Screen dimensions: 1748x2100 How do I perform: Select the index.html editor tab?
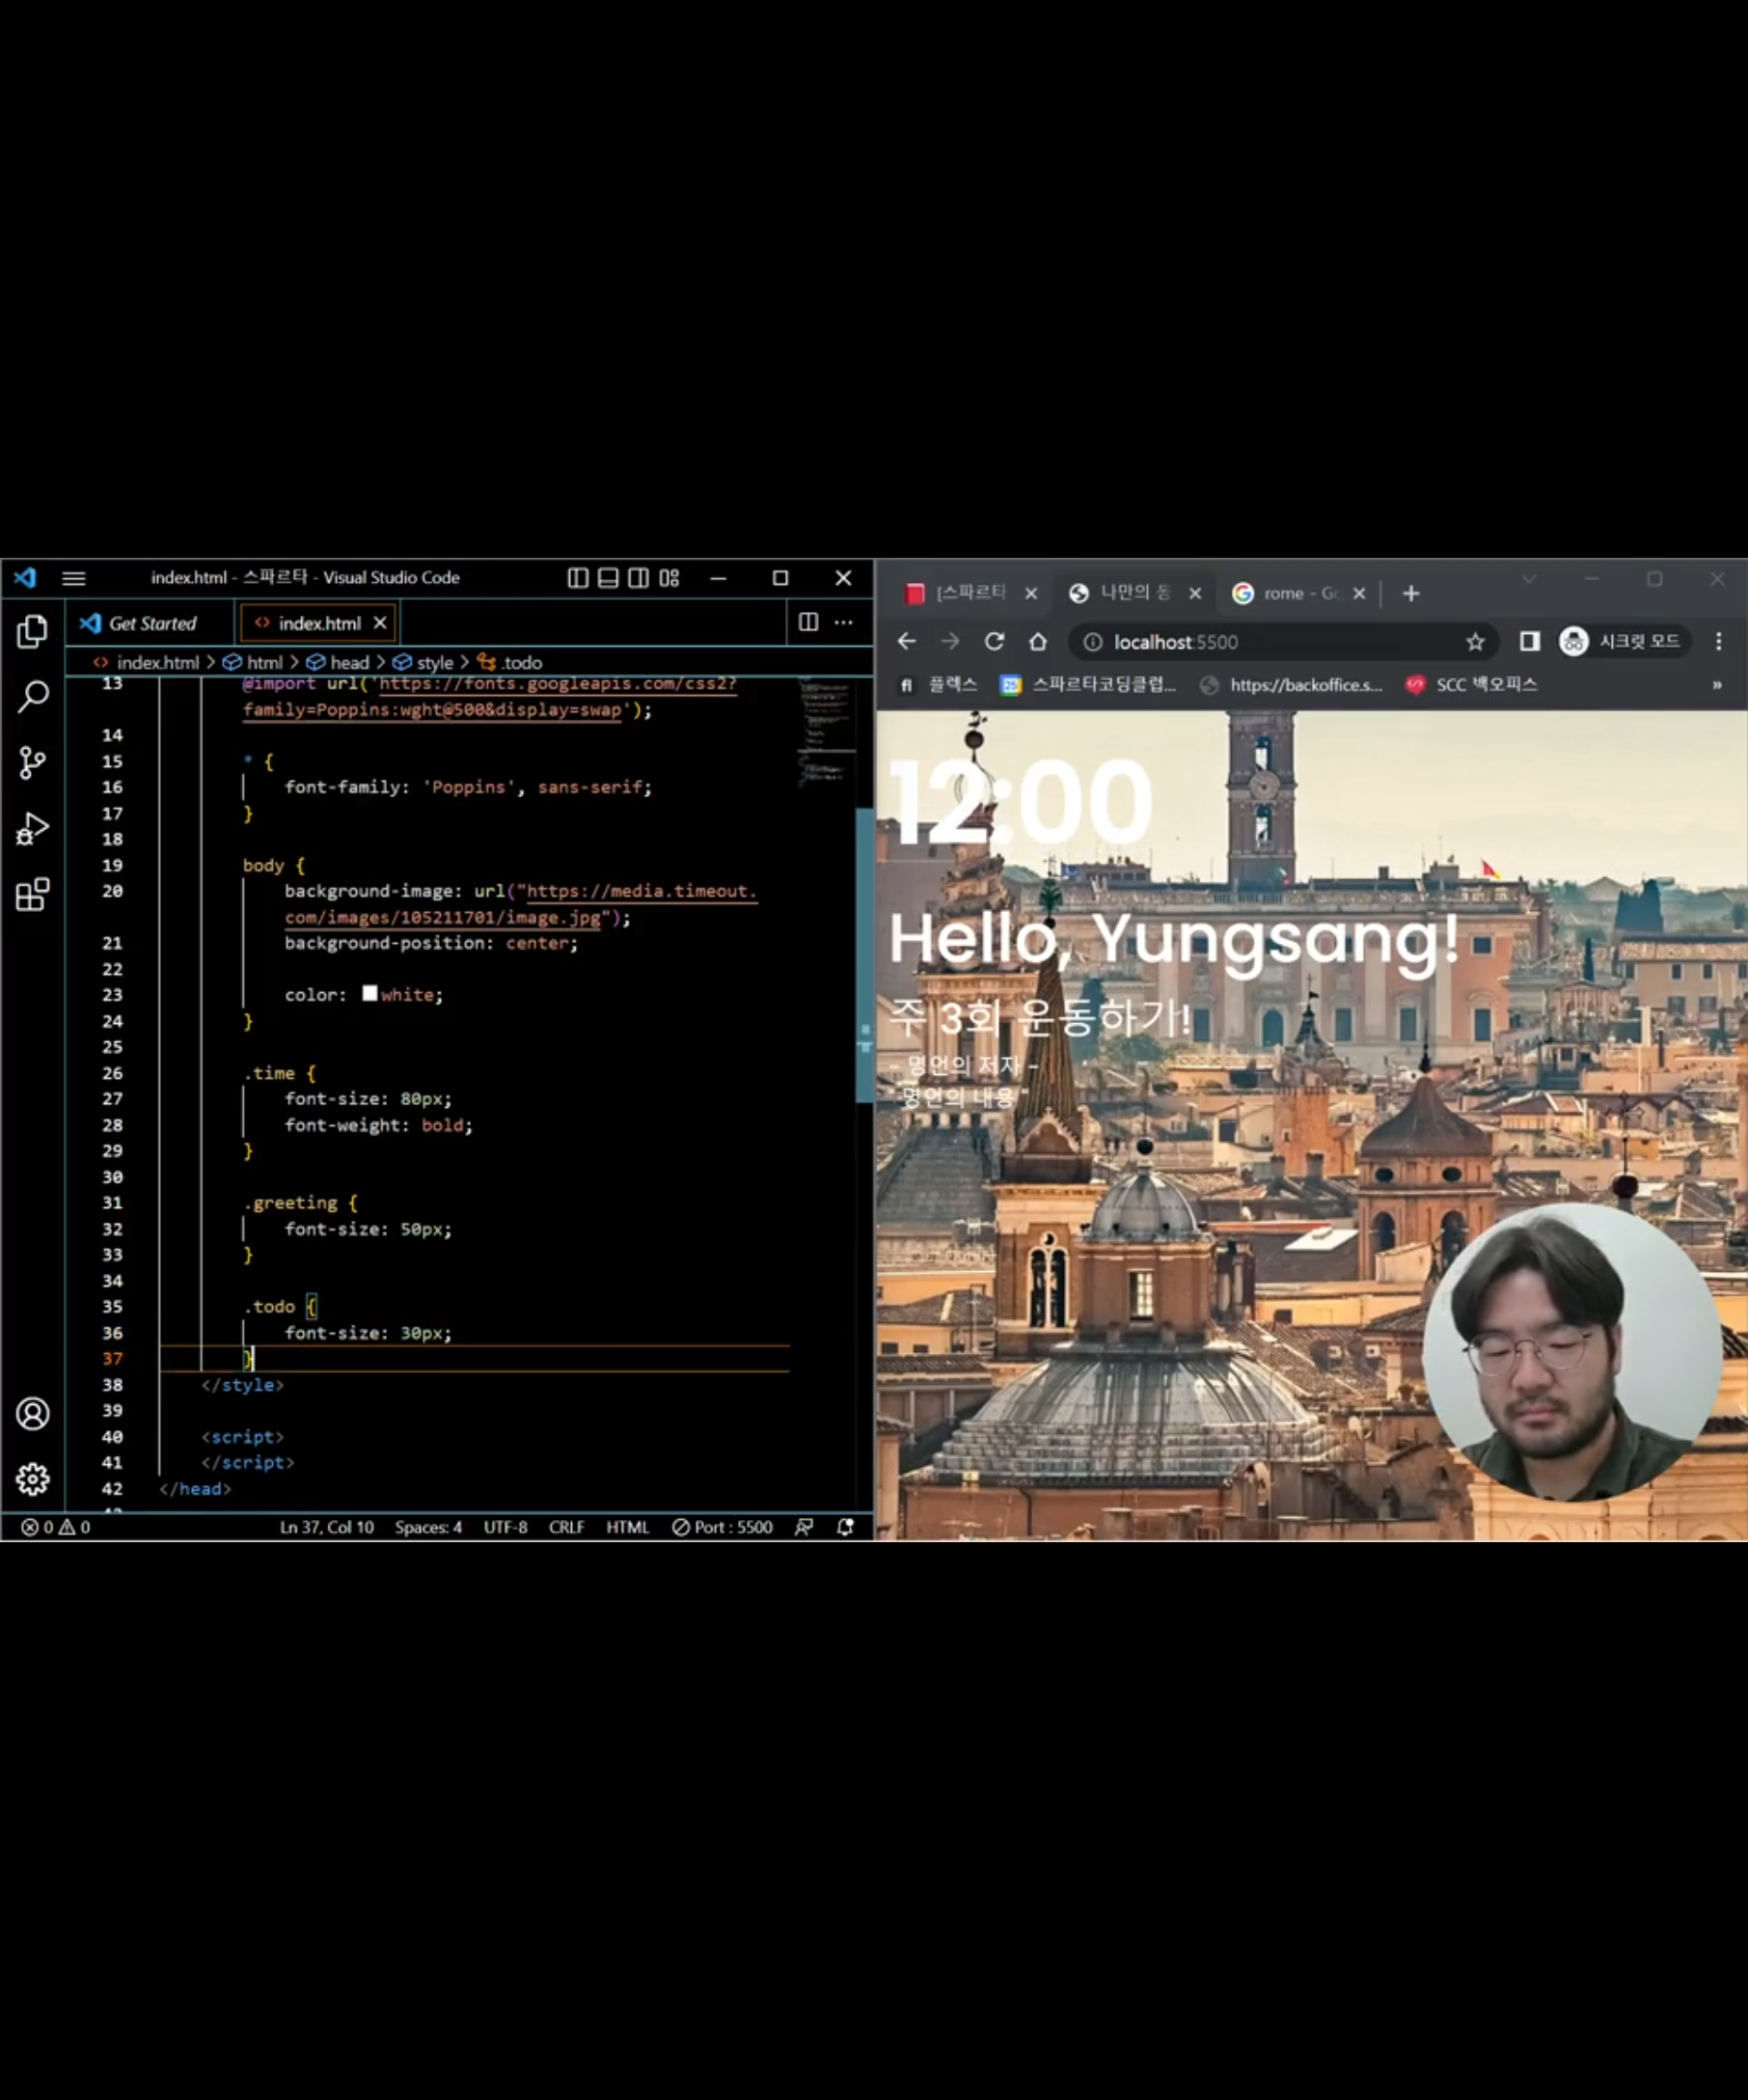318,623
